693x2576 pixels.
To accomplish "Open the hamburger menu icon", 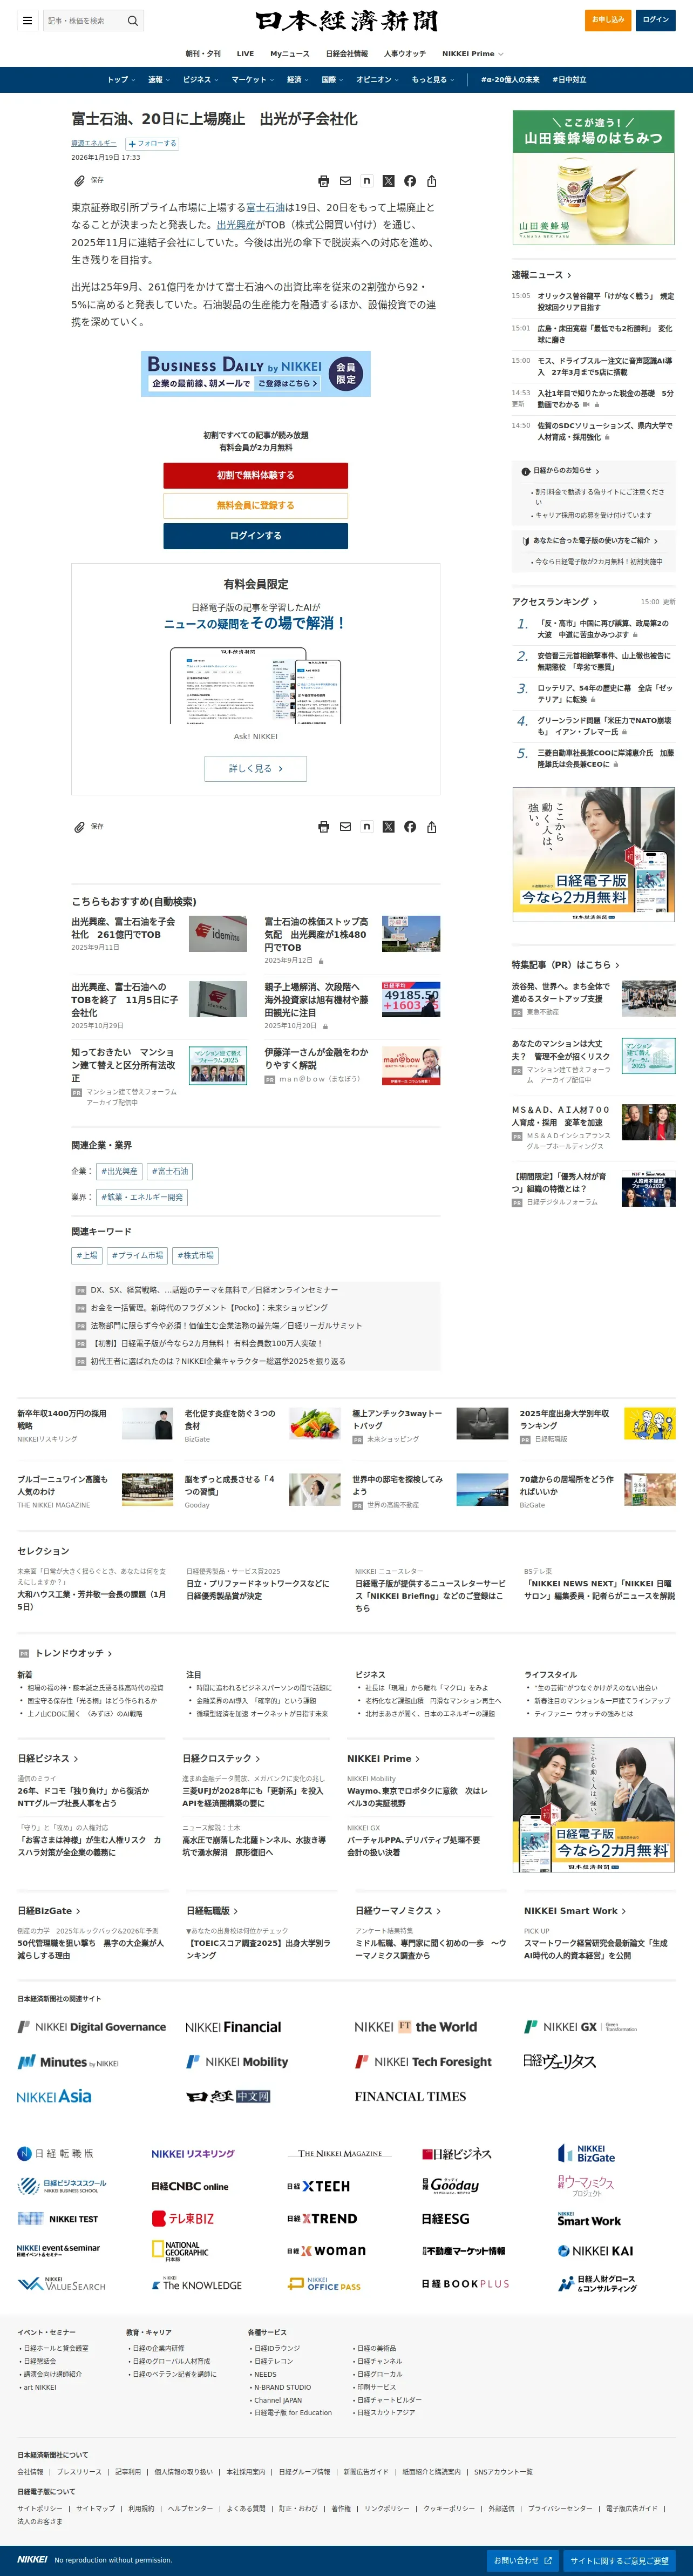I will (27, 20).
